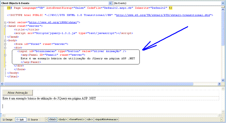The image size is (226, 123).
Task: Click the </html> closing tag line
Action: click(13, 77)
